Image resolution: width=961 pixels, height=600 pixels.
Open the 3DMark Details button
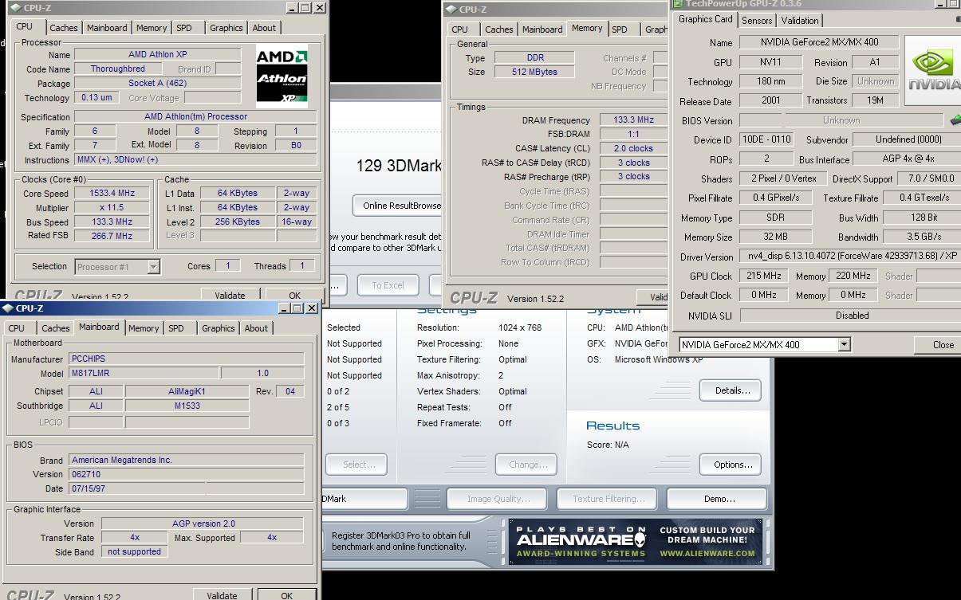732,390
